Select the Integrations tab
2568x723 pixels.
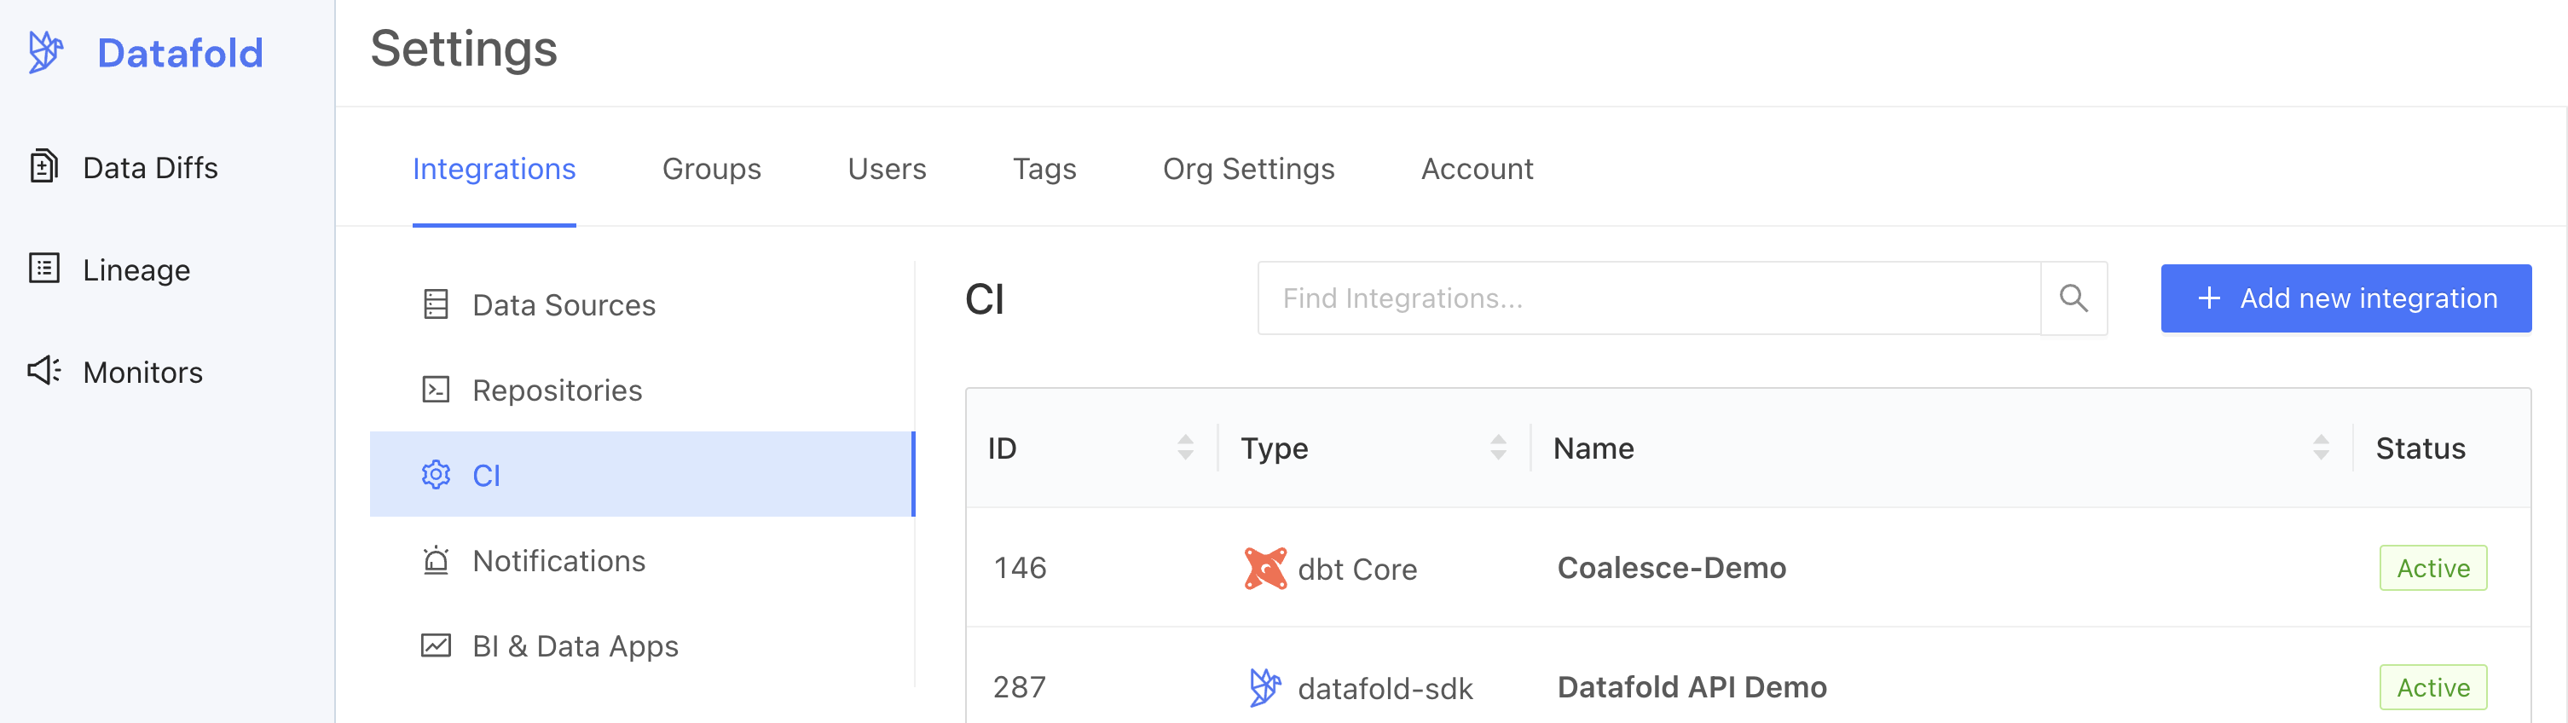coord(495,169)
